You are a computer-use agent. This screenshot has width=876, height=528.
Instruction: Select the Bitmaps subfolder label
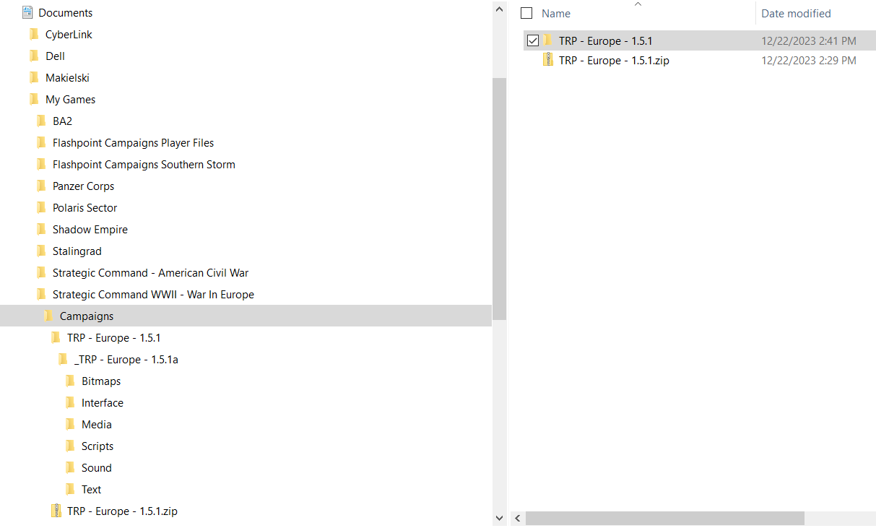click(101, 381)
